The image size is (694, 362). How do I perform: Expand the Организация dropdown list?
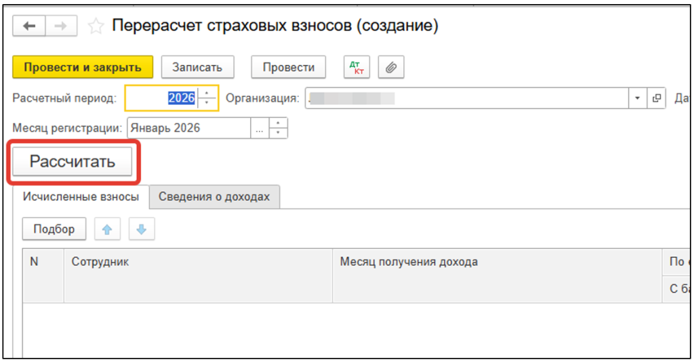(x=637, y=98)
